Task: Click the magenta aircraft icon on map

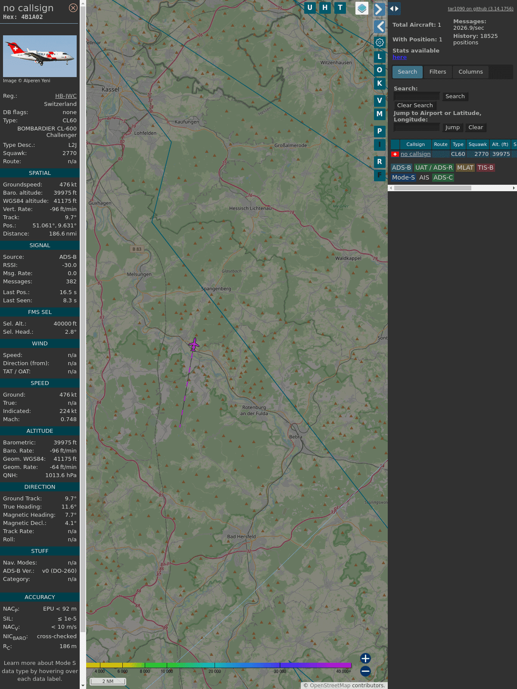Action: (x=194, y=344)
